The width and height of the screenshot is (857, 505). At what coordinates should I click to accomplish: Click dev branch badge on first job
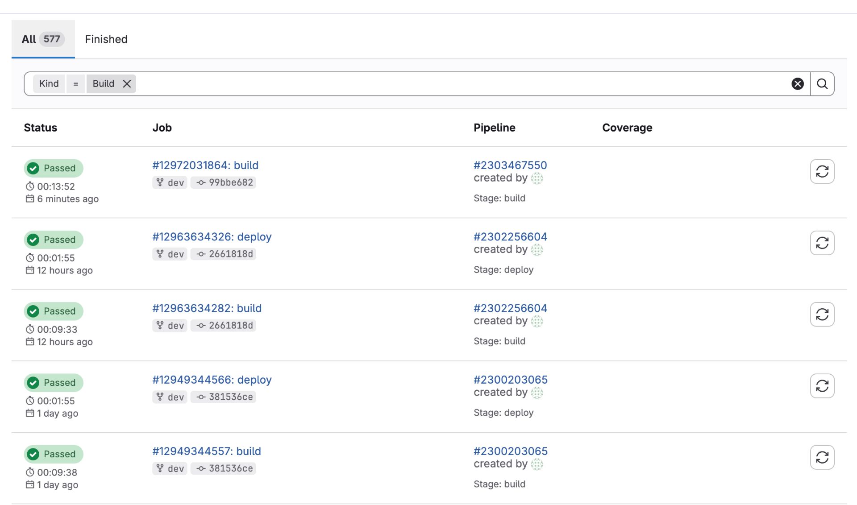[x=170, y=182]
